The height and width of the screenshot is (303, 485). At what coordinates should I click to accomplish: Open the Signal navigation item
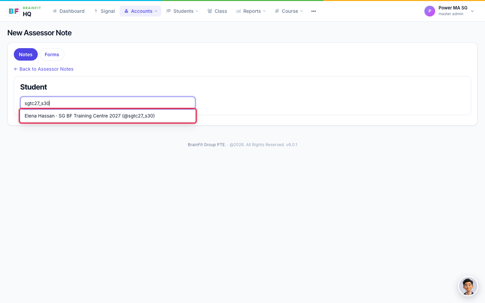point(104,11)
